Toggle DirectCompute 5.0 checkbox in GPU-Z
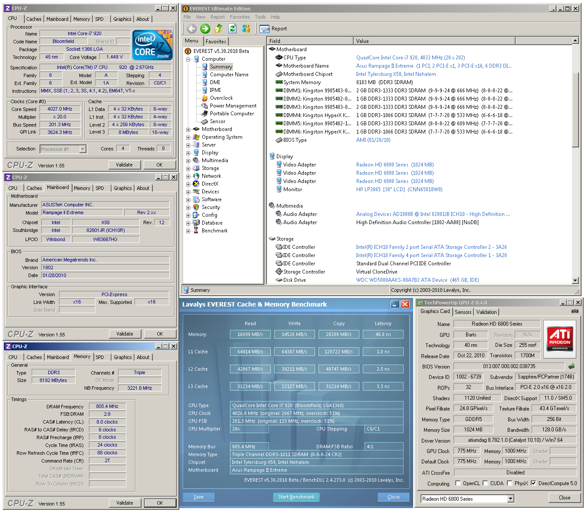This screenshot has width=585, height=512. pyautogui.click(x=533, y=483)
